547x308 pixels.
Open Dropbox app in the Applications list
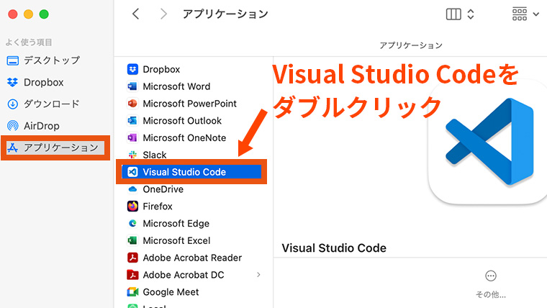pos(161,69)
